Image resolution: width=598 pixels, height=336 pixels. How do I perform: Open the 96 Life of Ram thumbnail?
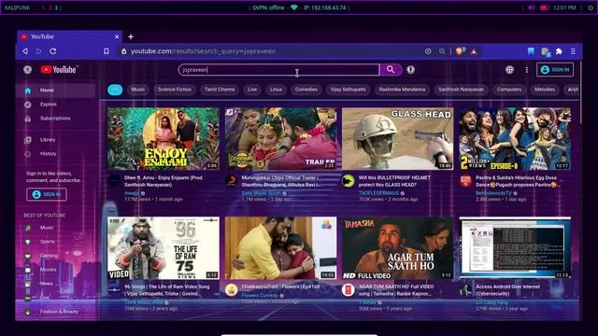click(164, 248)
